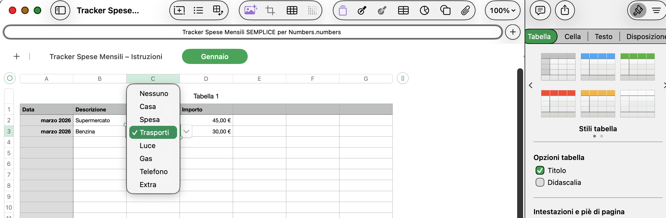Apply the red header table style

point(558,104)
